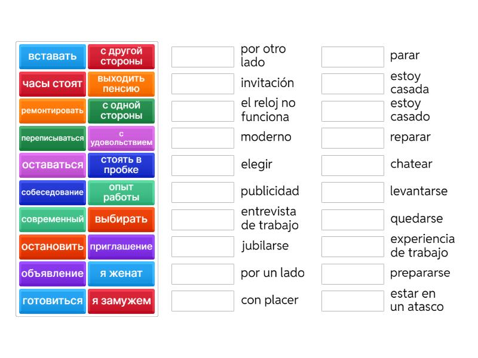
Task: Click the 'готовиться' word tile
Action: click(53, 301)
